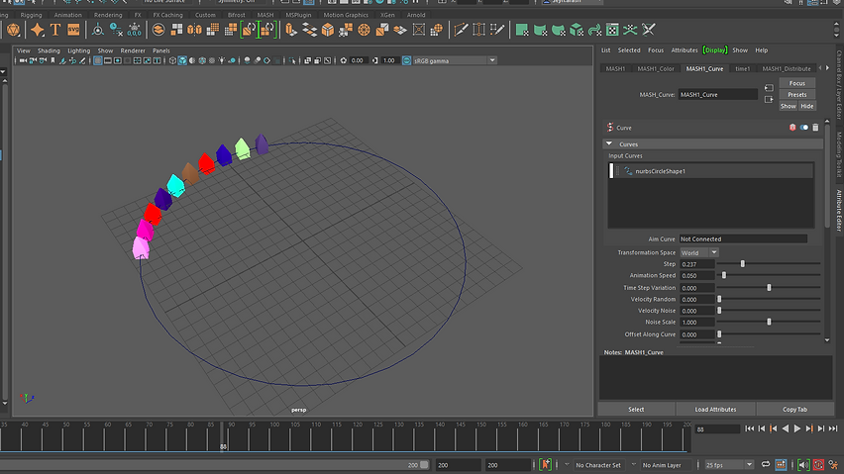This screenshot has height=474, width=844.
Task: Open the sRGB gamma dropdown
Action: coord(455,60)
